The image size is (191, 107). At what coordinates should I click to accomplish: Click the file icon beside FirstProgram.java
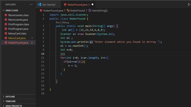click(x=6, y=29)
